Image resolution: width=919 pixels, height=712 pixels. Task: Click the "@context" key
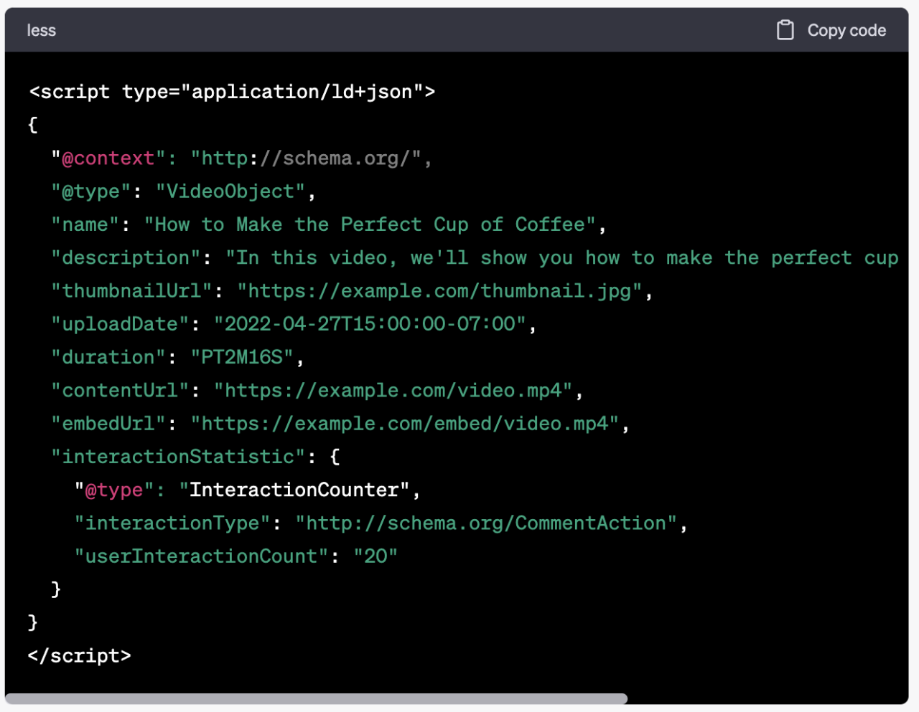[108, 158]
